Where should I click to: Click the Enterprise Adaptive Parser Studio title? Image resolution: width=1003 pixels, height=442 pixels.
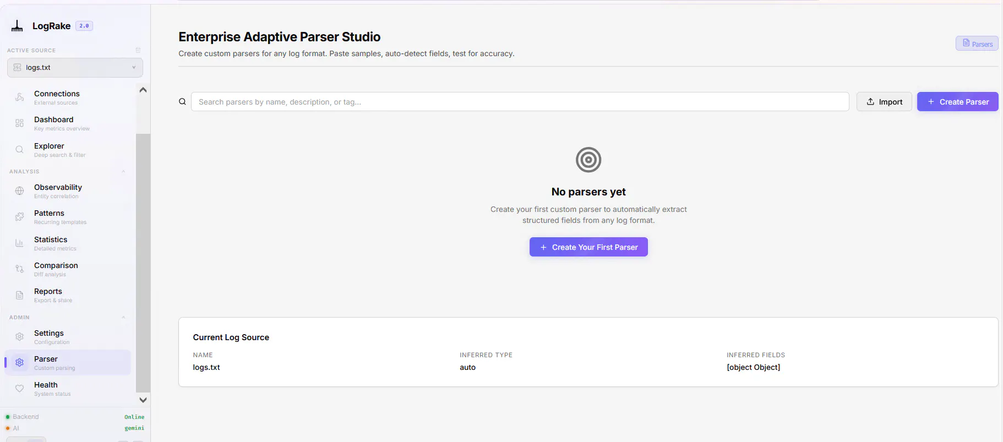(x=280, y=37)
